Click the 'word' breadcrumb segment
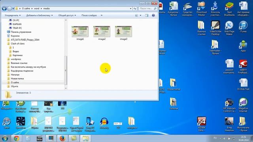The width and height of the screenshot is (253, 142). 36,9
